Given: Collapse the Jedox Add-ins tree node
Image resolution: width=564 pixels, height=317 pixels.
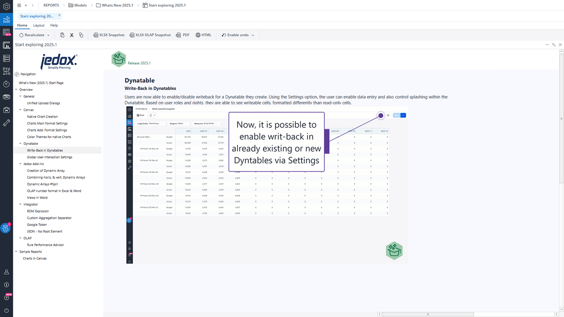Looking at the screenshot, I should pyautogui.click(x=20, y=164).
